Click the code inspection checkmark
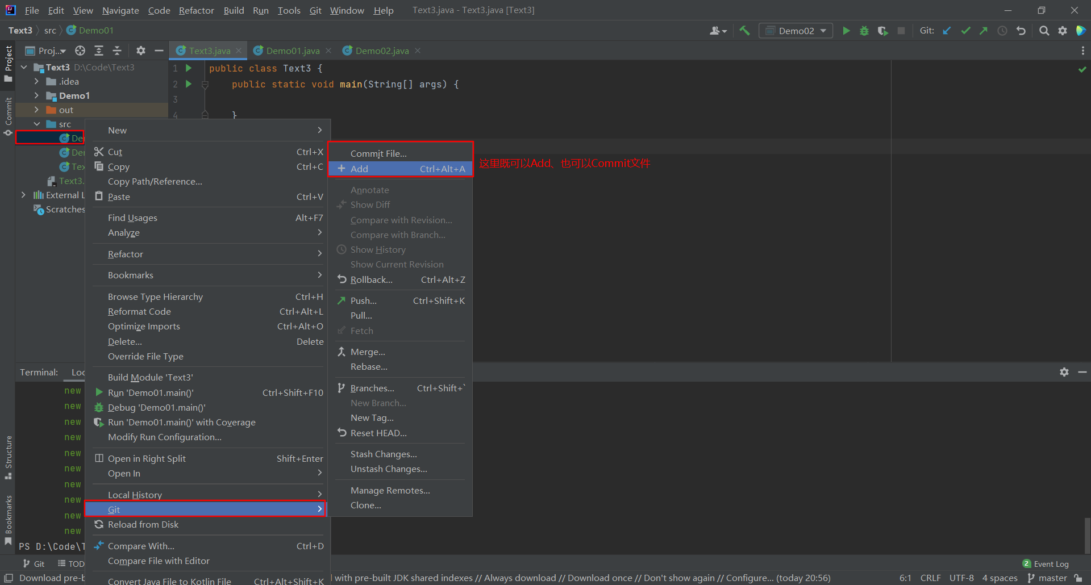1091x585 pixels. (x=1082, y=69)
